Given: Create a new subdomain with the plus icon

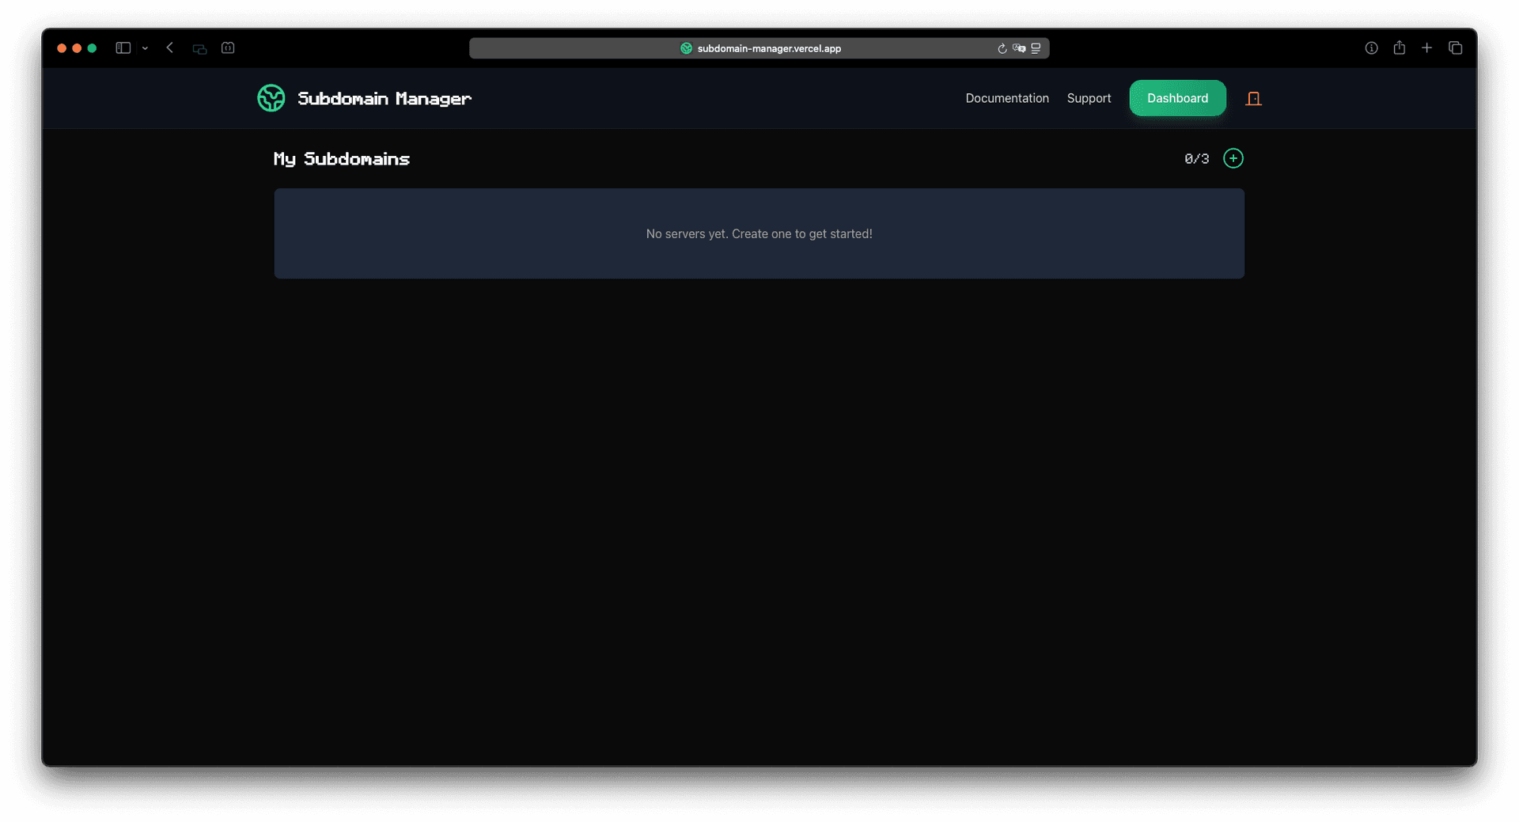Looking at the screenshot, I should pos(1233,158).
